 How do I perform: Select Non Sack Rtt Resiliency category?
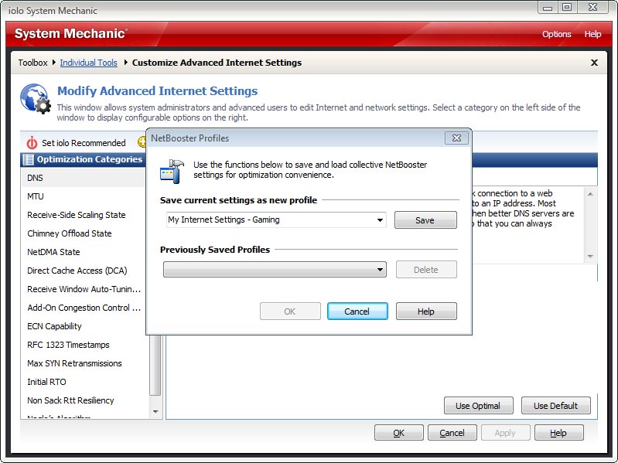[x=85, y=400]
